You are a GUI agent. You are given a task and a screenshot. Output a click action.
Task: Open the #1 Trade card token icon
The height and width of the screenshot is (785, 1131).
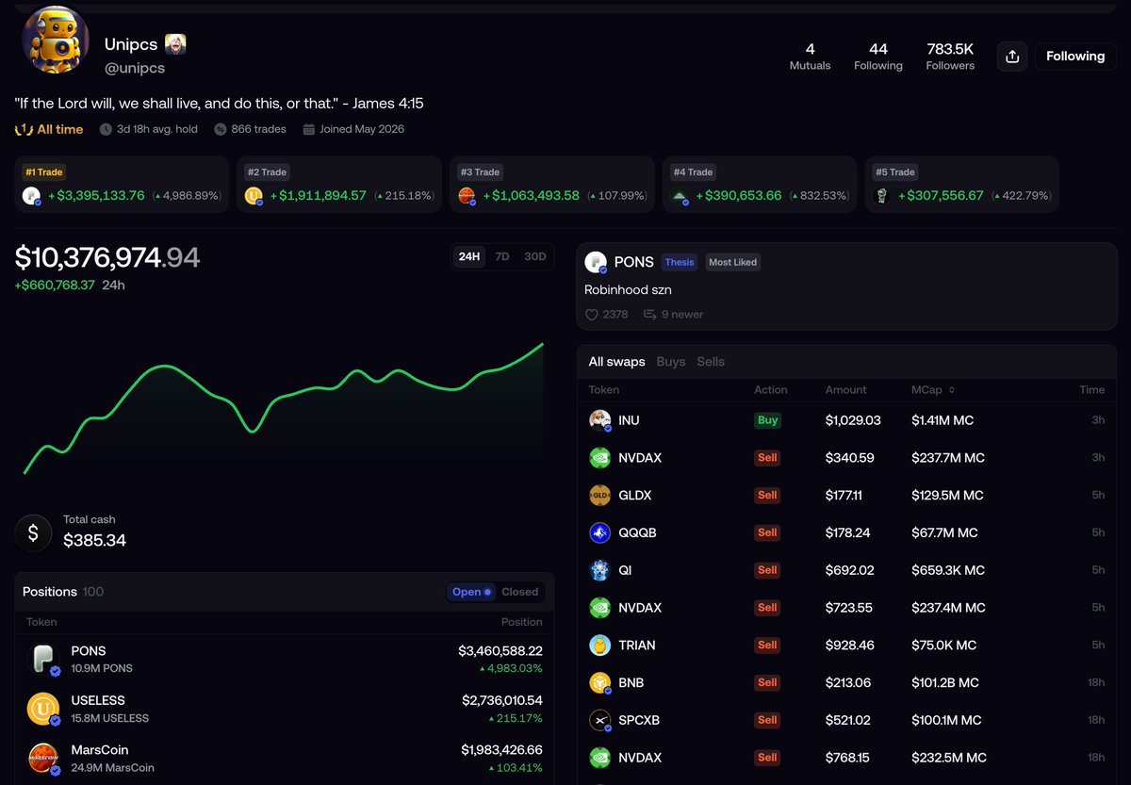[x=32, y=196]
